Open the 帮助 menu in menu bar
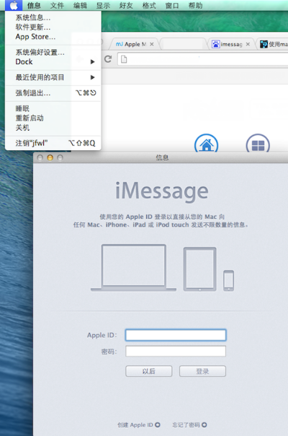Viewport: 288px width, 436px height. (195, 5)
